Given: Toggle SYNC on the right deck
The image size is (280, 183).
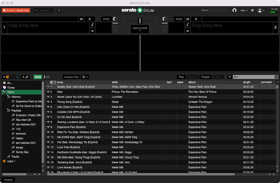Looking at the screenshot, I should click(x=179, y=19).
